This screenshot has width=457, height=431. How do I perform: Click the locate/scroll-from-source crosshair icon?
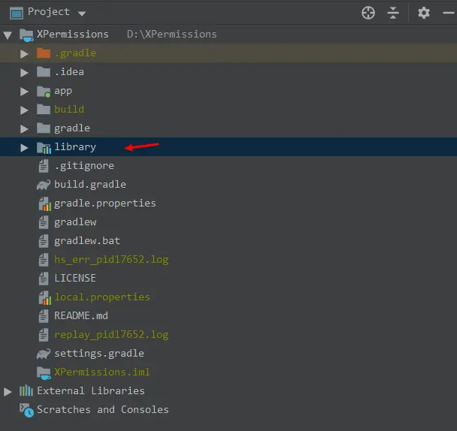tap(368, 13)
